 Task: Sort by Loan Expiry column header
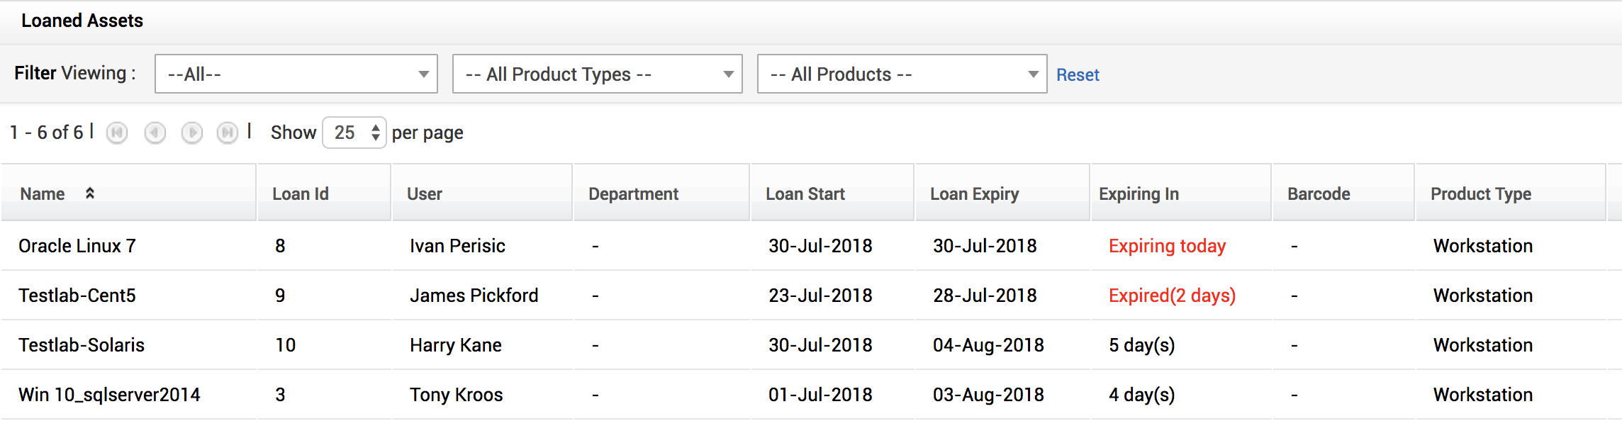click(974, 193)
